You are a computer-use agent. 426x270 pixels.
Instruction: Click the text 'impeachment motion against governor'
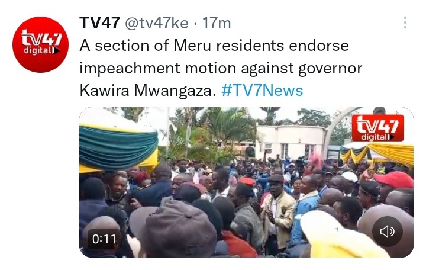click(x=221, y=68)
